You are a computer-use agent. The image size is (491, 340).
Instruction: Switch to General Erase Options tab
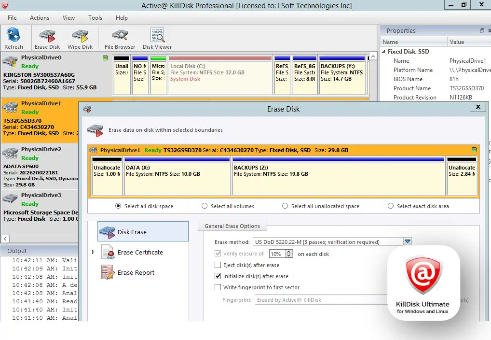tap(232, 226)
